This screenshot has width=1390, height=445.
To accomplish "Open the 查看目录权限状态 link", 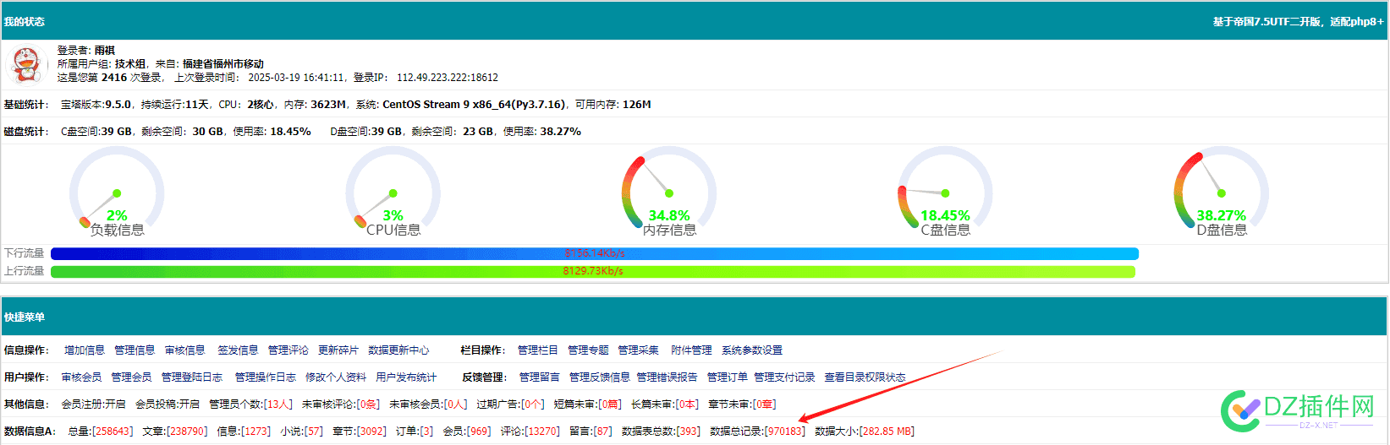I will point(865,377).
